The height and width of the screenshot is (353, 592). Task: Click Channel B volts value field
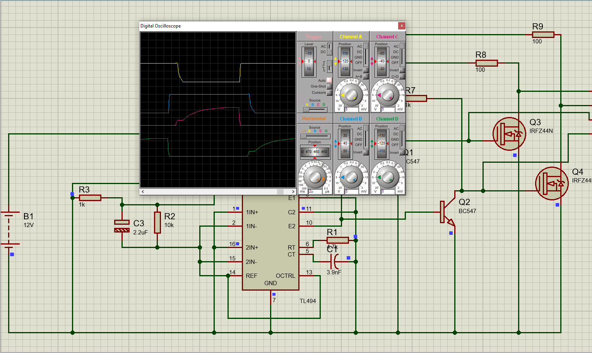pos(352,191)
